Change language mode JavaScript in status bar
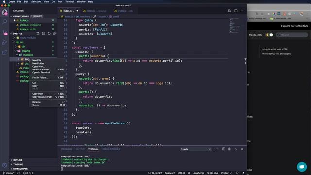 [199, 173]
